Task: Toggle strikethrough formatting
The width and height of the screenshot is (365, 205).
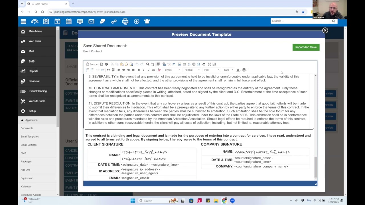Action: (x=153, y=70)
